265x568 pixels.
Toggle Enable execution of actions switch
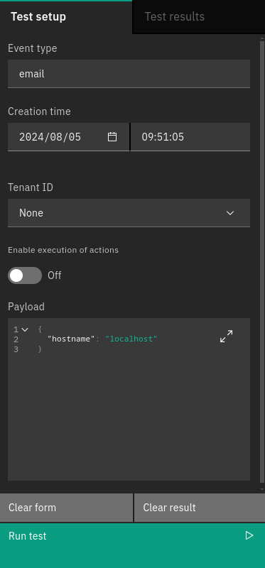coord(25,275)
